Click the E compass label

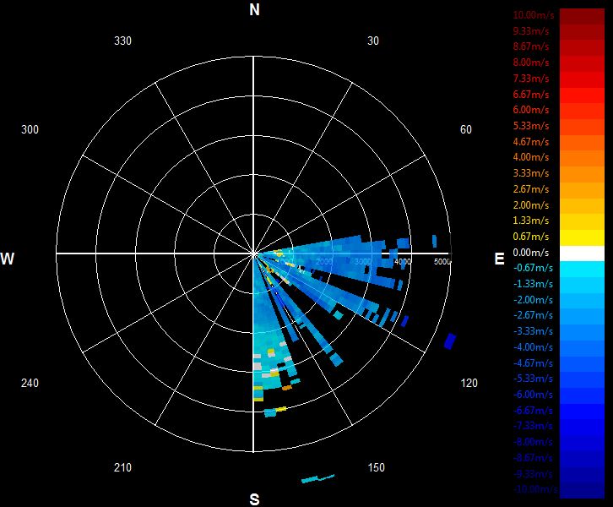pyautogui.click(x=499, y=259)
